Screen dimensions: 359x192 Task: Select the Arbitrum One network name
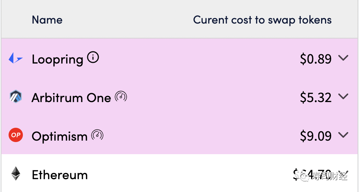point(71,97)
